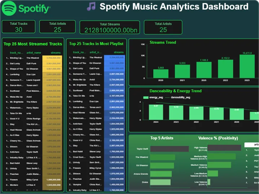Click the 2024 energy bar labeled 3.37
Image resolution: width=259 pixels, height=194 pixels.
tap(156, 112)
